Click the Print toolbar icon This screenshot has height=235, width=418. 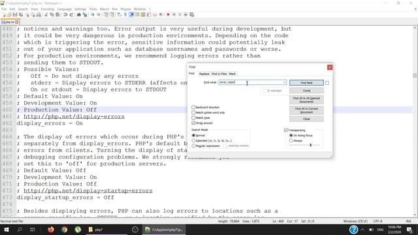click(x=39, y=15)
